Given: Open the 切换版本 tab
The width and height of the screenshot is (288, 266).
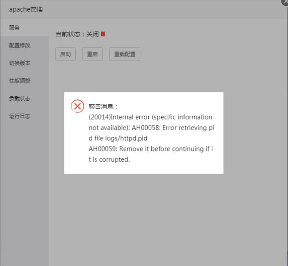Looking at the screenshot, I should [24, 63].
